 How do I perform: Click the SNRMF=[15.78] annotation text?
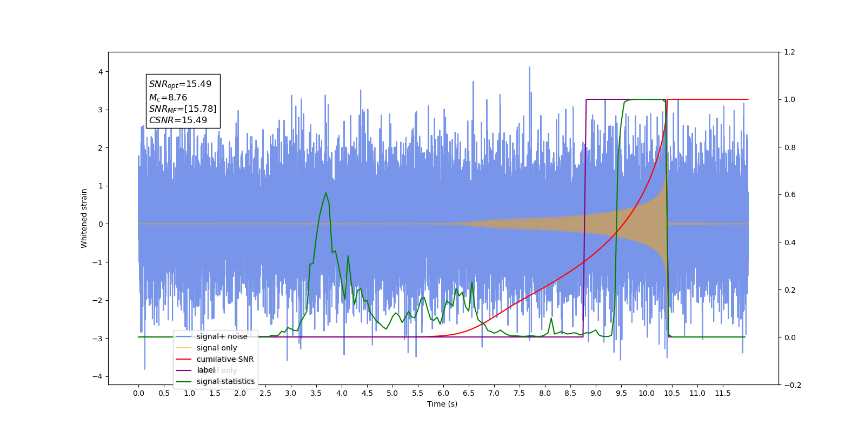183,109
